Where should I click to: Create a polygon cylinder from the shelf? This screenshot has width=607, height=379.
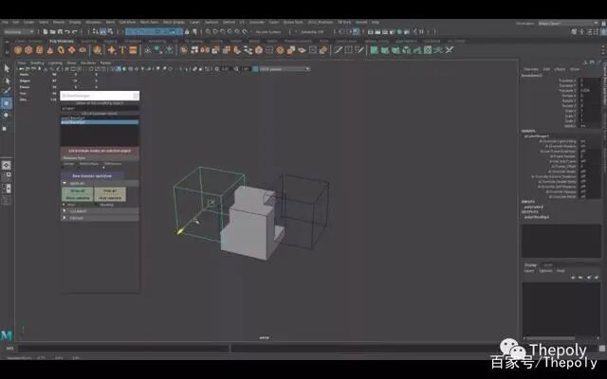point(39,50)
